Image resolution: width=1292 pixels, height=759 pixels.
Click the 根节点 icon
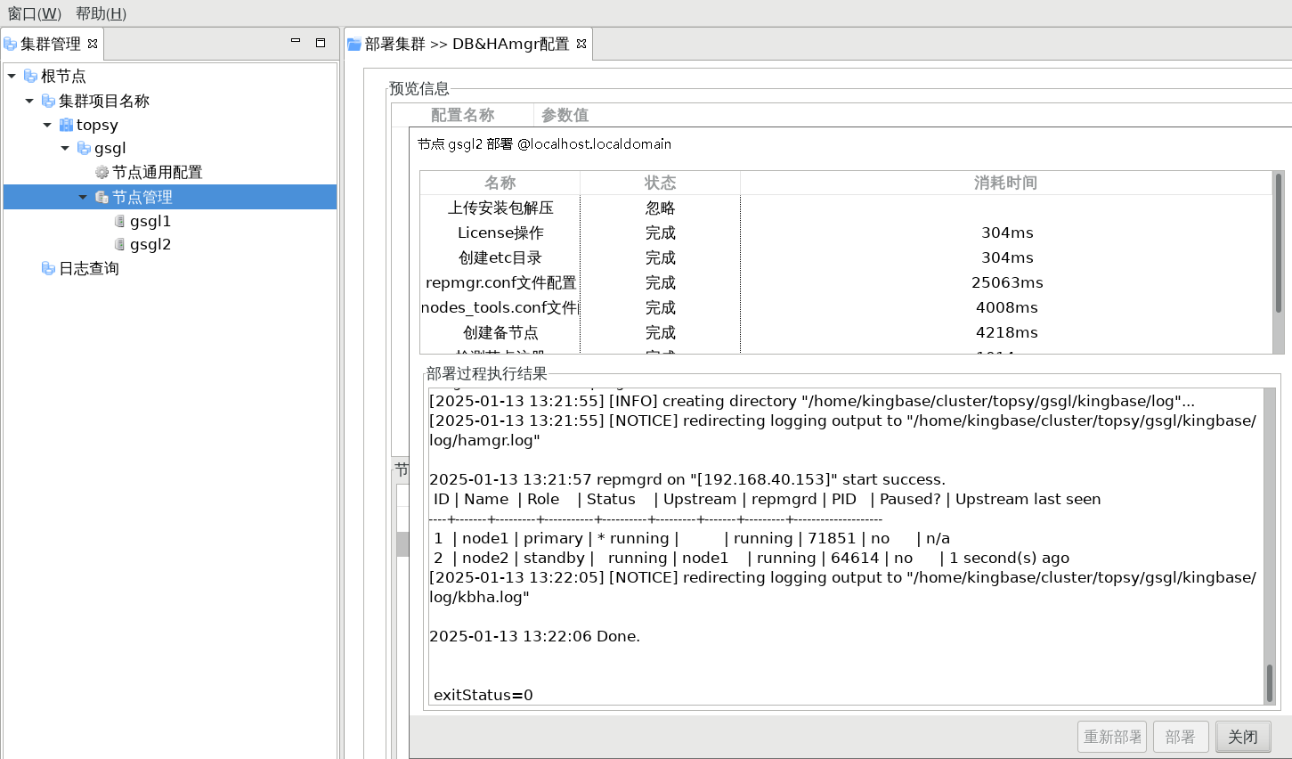click(x=30, y=76)
